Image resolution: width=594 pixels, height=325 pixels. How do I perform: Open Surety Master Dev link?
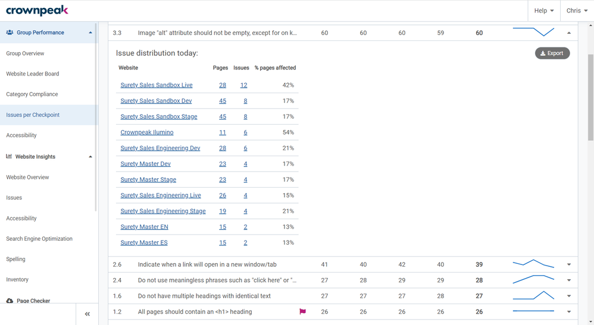(145, 164)
